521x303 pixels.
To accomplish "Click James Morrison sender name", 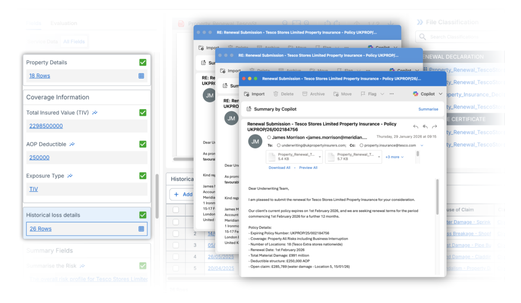I will [x=288, y=137].
